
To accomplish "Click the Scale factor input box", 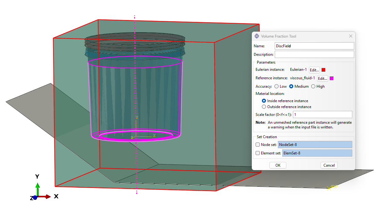I will pos(322,115).
